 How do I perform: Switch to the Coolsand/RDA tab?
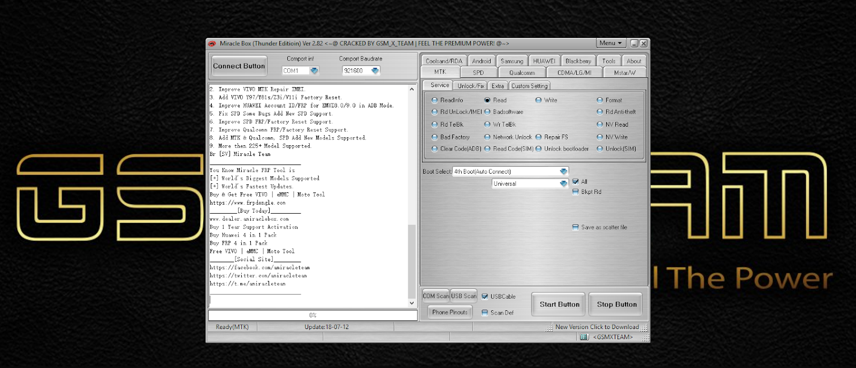click(x=444, y=61)
